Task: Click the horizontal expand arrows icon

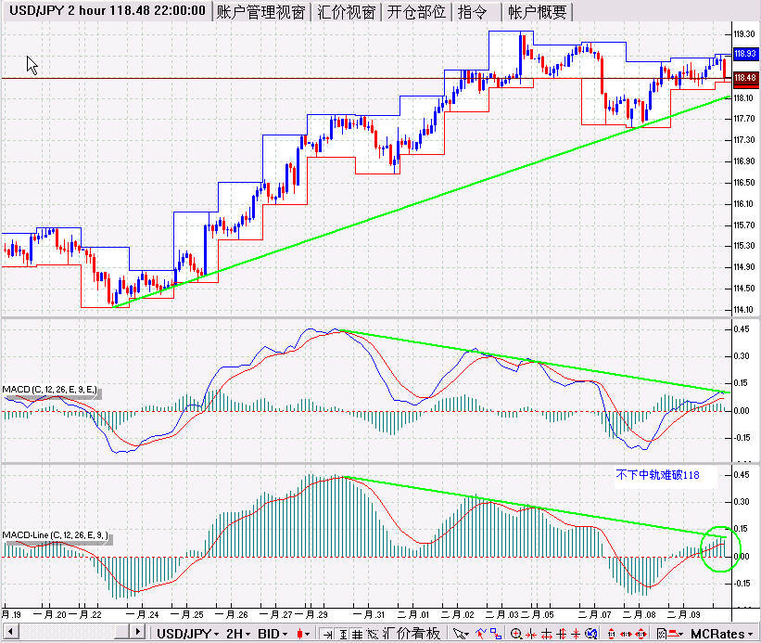Action: pyautogui.click(x=547, y=634)
